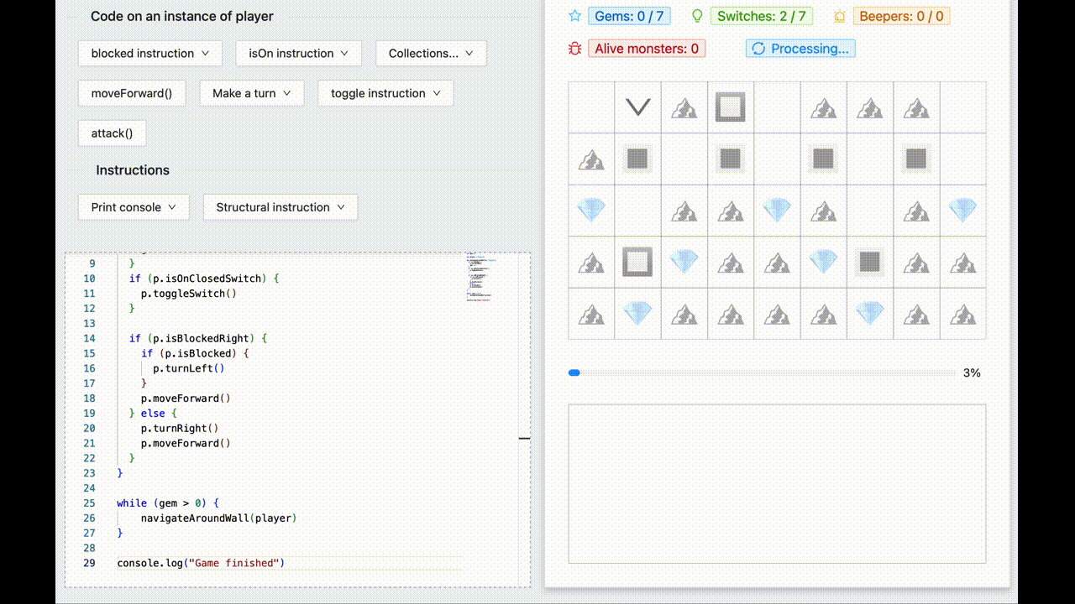Click the closed switch directly below the player

[x=638, y=159]
